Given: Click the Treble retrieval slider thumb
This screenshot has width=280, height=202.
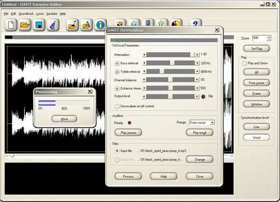Looking at the screenshot, I should coord(162,71).
